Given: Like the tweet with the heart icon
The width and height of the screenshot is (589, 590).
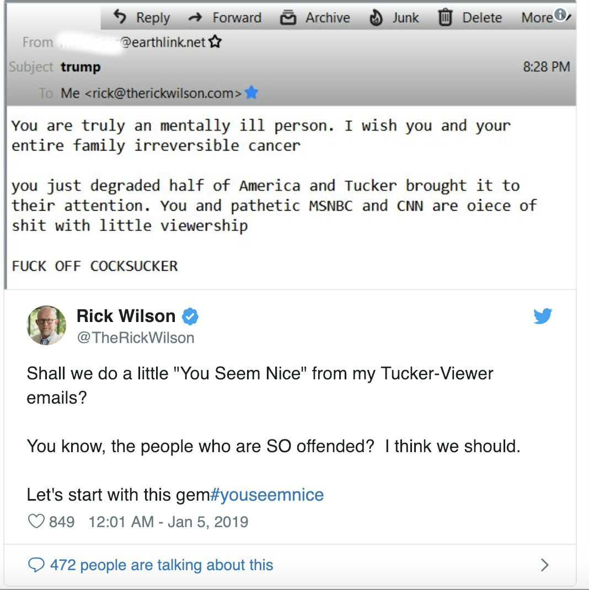Looking at the screenshot, I should 36,522.
